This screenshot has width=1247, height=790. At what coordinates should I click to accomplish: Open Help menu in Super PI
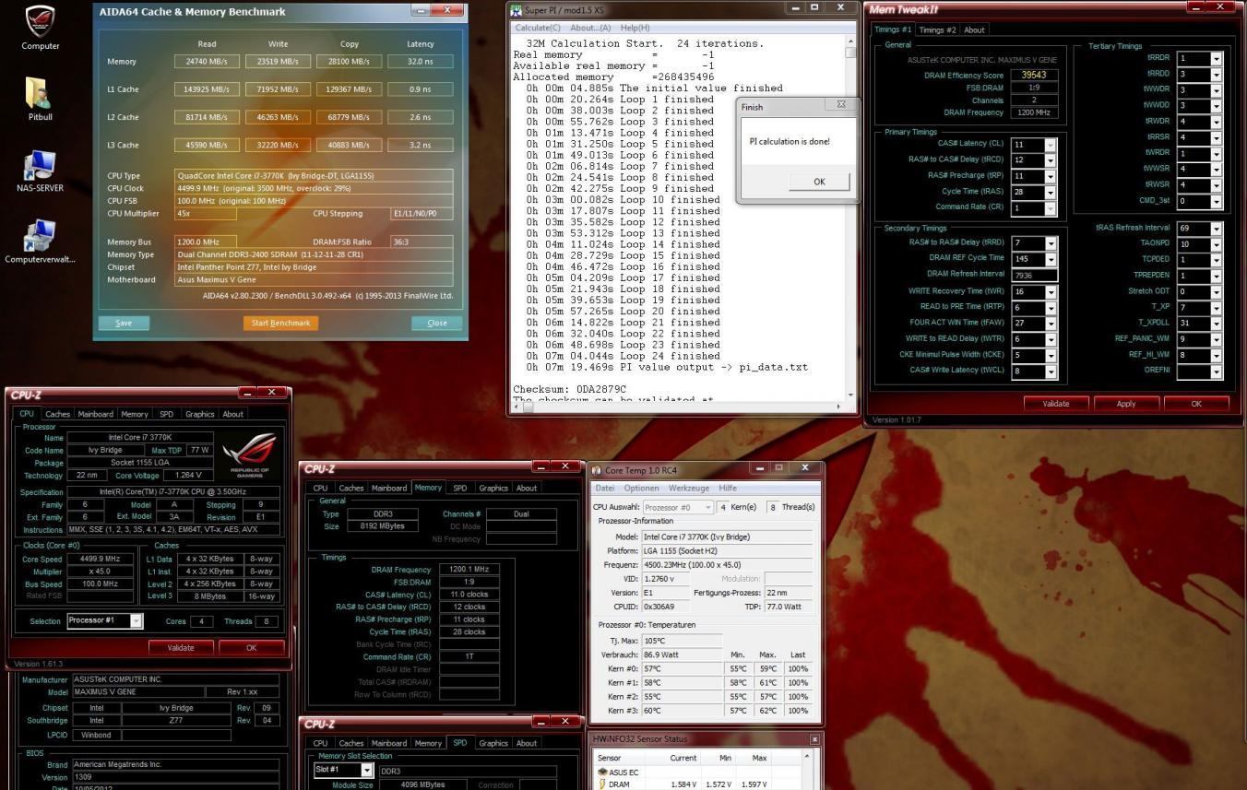tap(635, 28)
